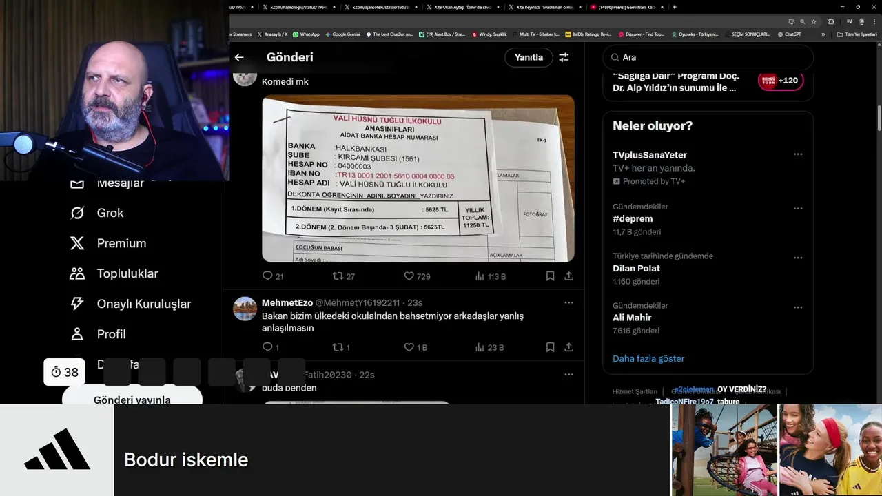
Task: Reply to the Komedi mk post (21 replies)
Action: coord(273,276)
